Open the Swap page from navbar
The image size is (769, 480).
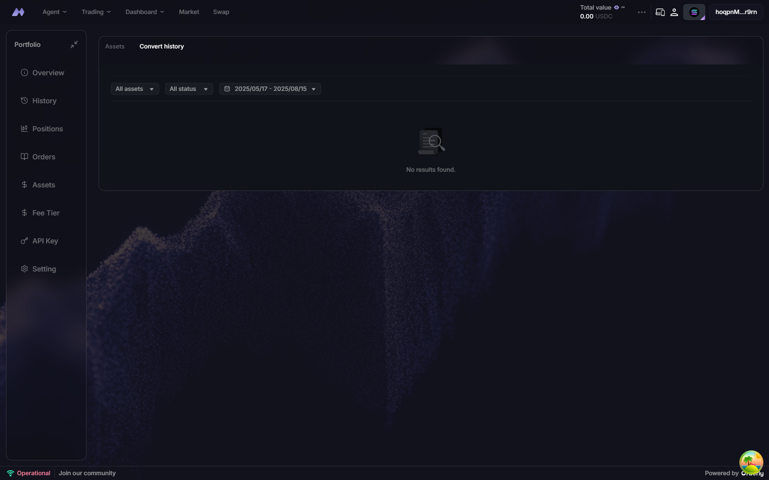221,12
